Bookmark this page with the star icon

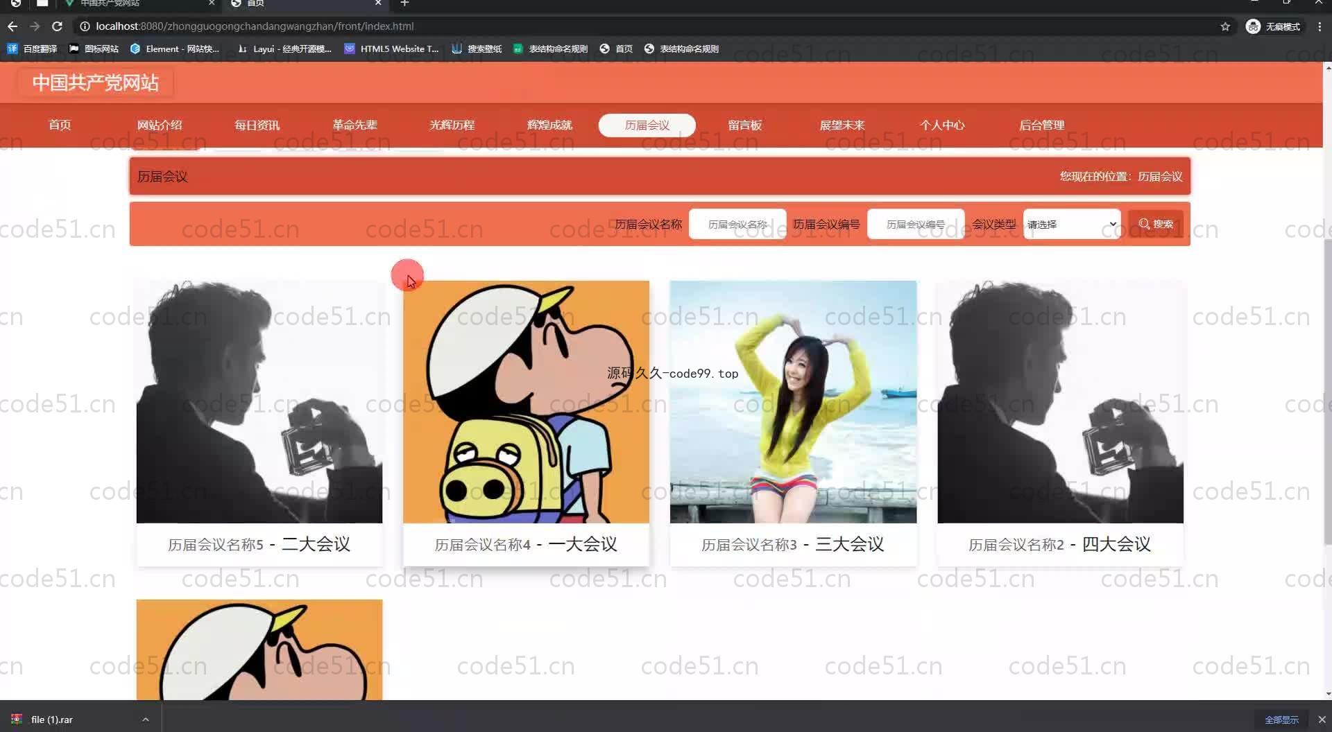[x=1225, y=26]
